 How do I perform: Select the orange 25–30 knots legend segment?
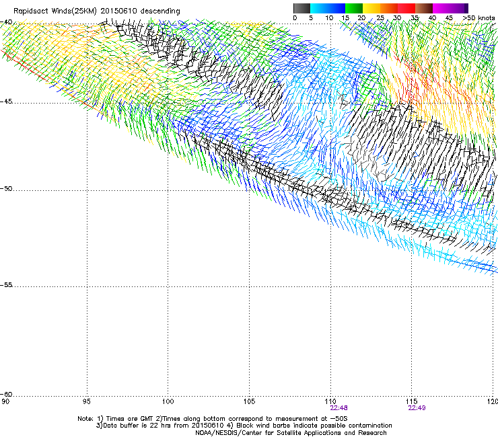point(389,8)
